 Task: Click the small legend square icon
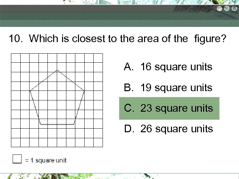click(x=17, y=159)
